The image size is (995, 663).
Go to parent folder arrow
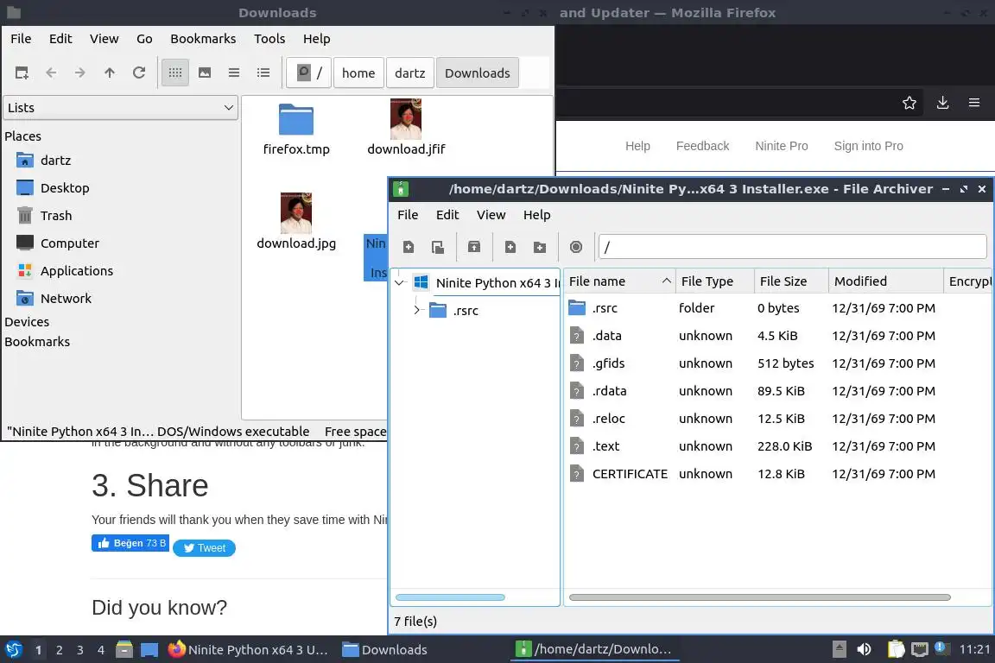(x=110, y=73)
